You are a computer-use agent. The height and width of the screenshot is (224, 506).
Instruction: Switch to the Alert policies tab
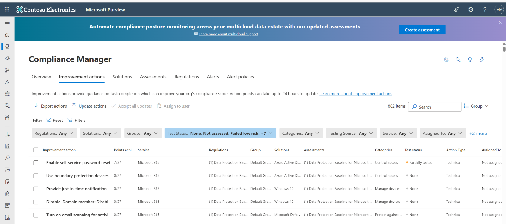pyautogui.click(x=240, y=77)
